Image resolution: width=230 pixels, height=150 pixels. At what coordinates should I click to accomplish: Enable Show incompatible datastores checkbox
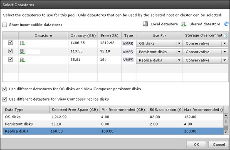[x=5, y=25]
